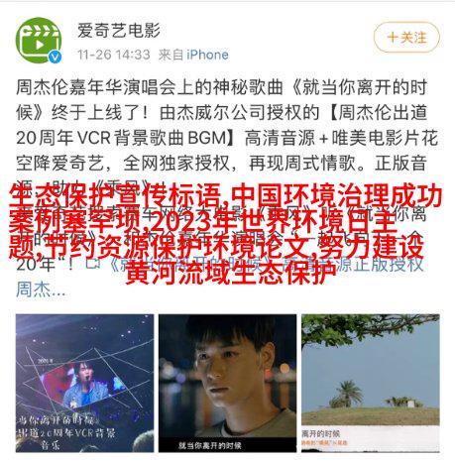This screenshot has height=462, width=455.
Task: Click the iPhone source link
Action: pyautogui.click(x=207, y=55)
